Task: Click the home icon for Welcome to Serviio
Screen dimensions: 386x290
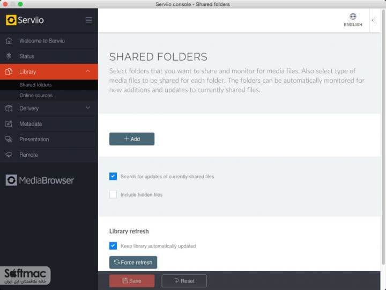Action: coord(9,41)
